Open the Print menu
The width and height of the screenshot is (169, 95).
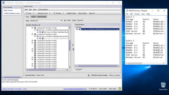(x=26, y=9)
